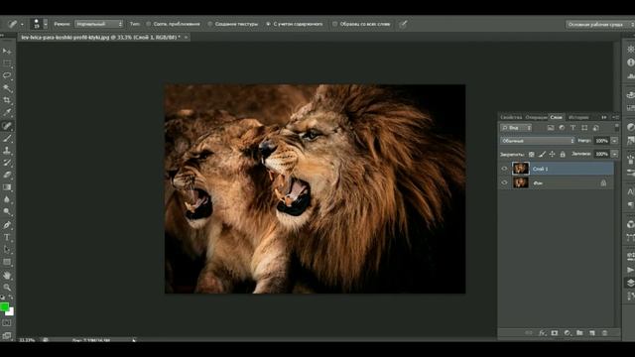This screenshot has height=357, width=635.
Task: Filter layers by smart object icon
Action: pyautogui.click(x=595, y=128)
